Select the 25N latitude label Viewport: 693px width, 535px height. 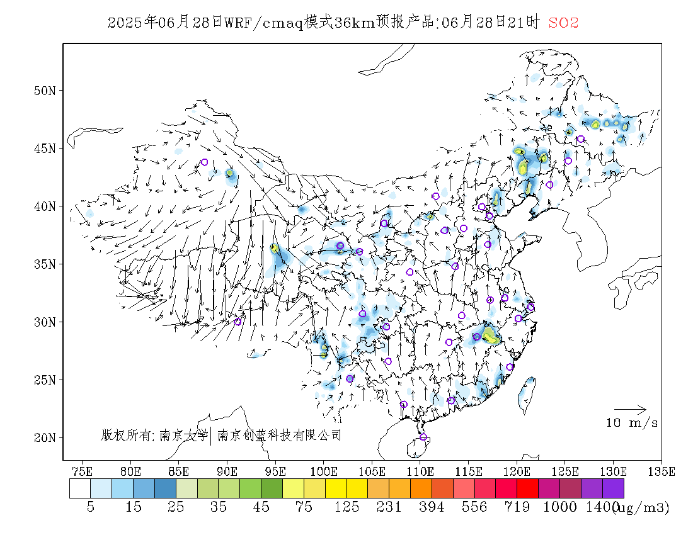click(45, 380)
